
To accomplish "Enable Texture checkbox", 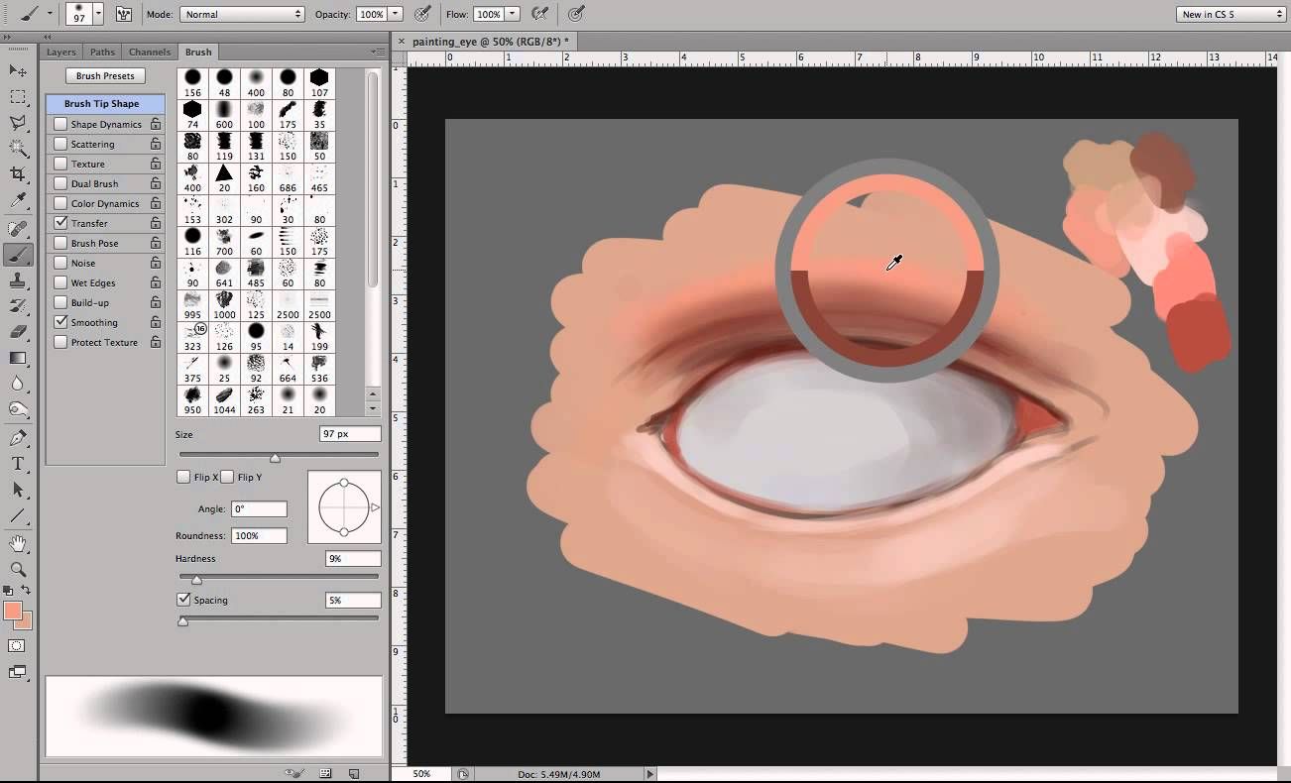I will pyautogui.click(x=61, y=164).
